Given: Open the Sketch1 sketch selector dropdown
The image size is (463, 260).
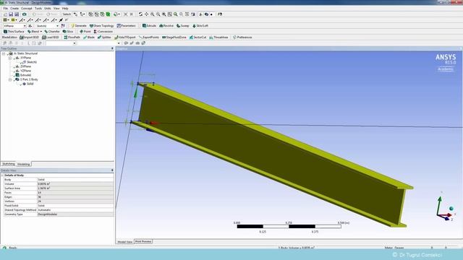Looking at the screenshot, I should (57, 26).
